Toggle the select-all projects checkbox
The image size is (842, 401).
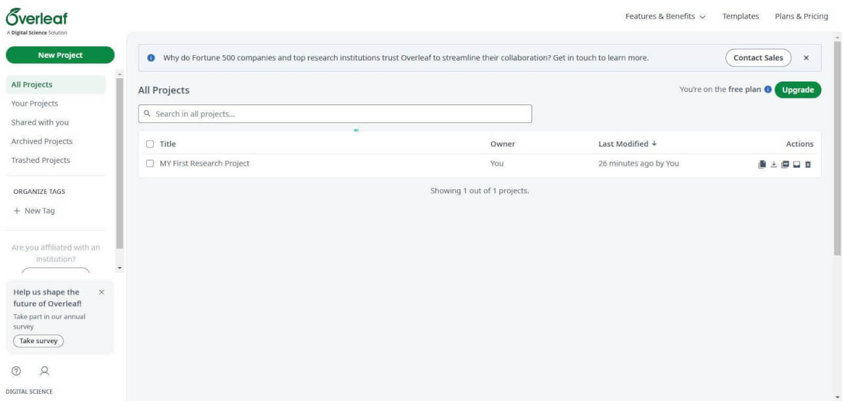click(x=149, y=143)
